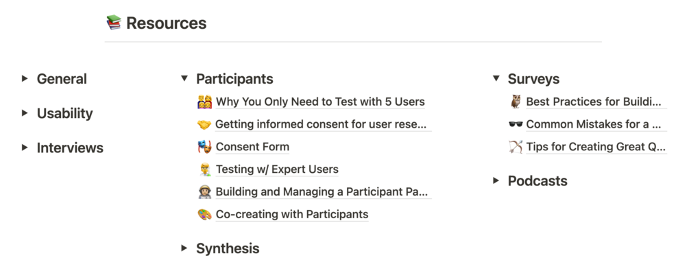Click the books emoji beside Resources heading

point(114,23)
